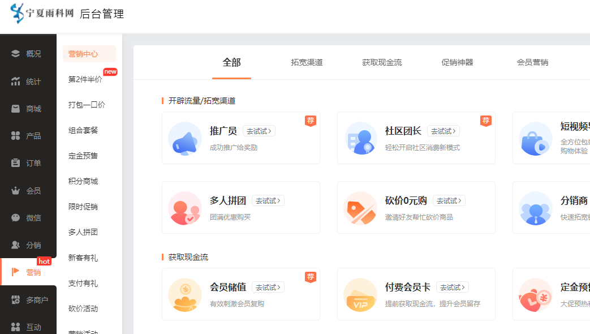Click the 砍价0元购 price tag icon
The image size is (590, 334).
[360, 208]
